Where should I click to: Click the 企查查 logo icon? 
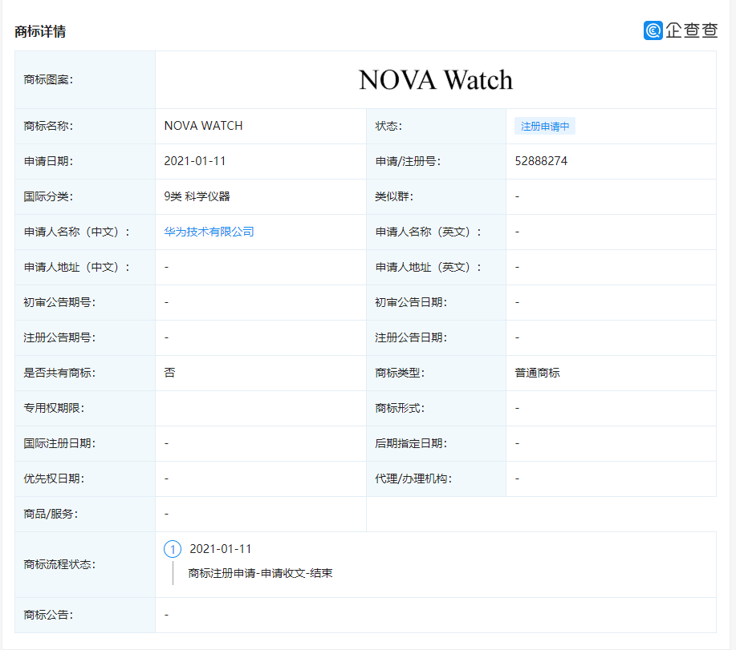click(x=653, y=30)
